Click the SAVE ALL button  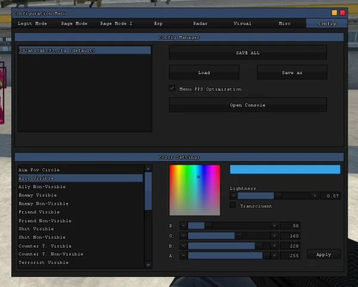tap(248, 53)
